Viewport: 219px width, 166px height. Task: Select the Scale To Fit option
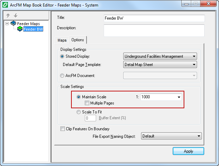click(x=79, y=112)
